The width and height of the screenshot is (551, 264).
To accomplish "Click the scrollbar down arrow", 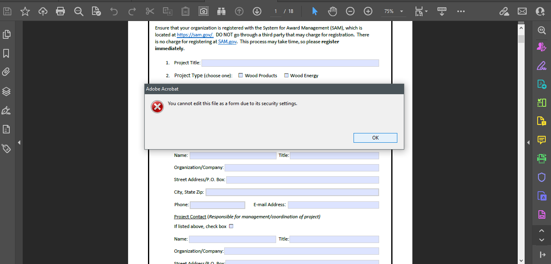I will [521, 261].
